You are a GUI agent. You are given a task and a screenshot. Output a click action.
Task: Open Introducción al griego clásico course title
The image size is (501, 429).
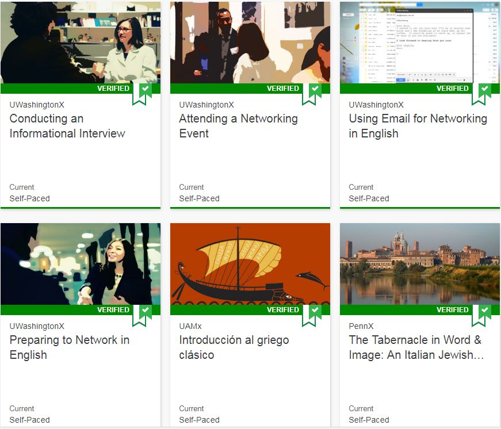[x=234, y=347]
